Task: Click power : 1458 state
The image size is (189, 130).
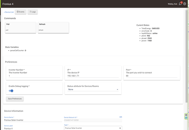Action: click(x=147, y=41)
